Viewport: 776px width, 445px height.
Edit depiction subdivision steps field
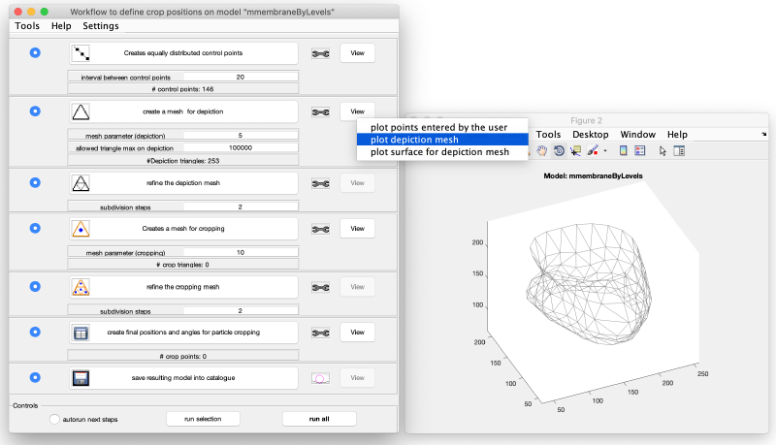point(241,207)
